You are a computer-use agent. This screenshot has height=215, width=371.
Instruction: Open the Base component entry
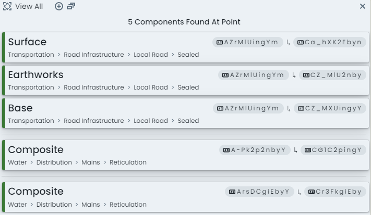186,113
